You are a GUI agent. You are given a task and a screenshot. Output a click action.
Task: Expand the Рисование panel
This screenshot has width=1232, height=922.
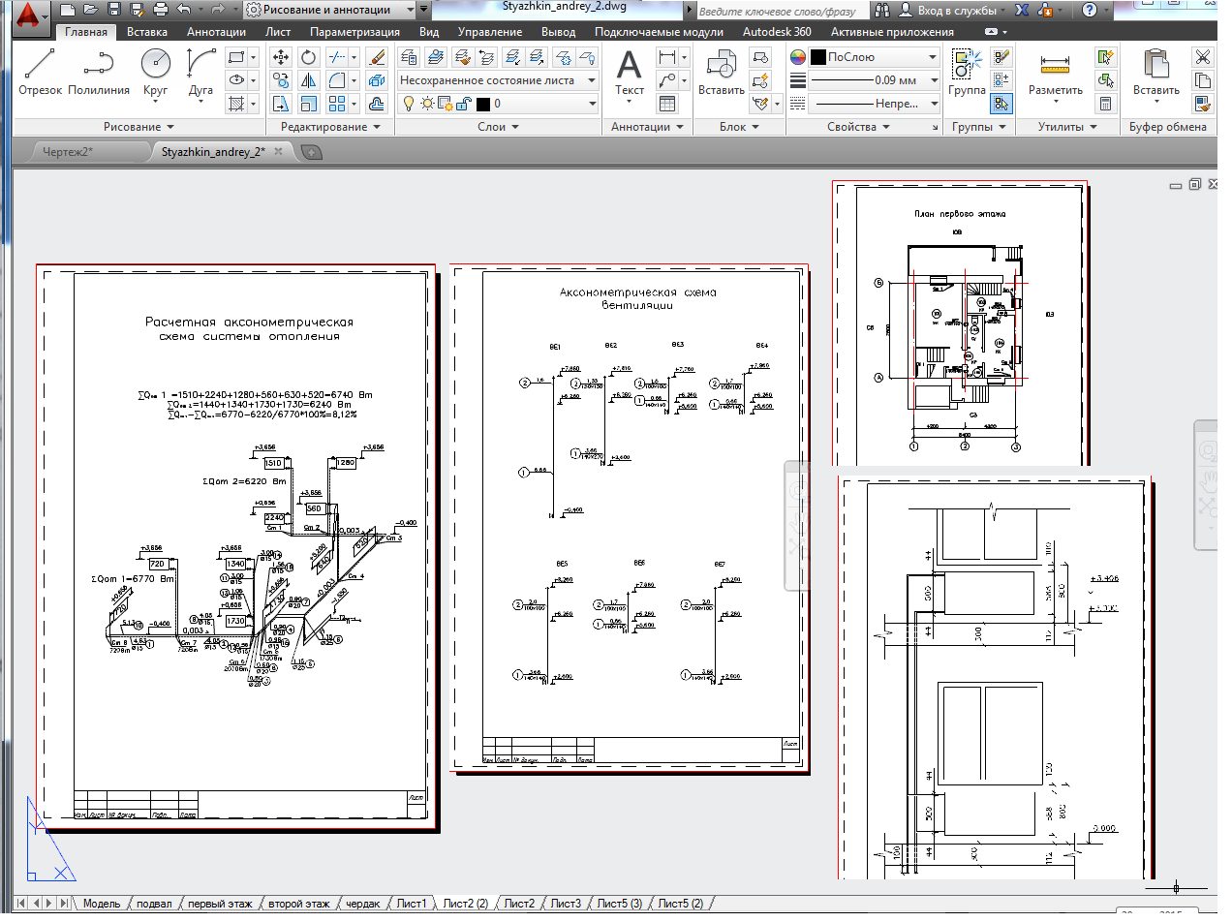(139, 127)
